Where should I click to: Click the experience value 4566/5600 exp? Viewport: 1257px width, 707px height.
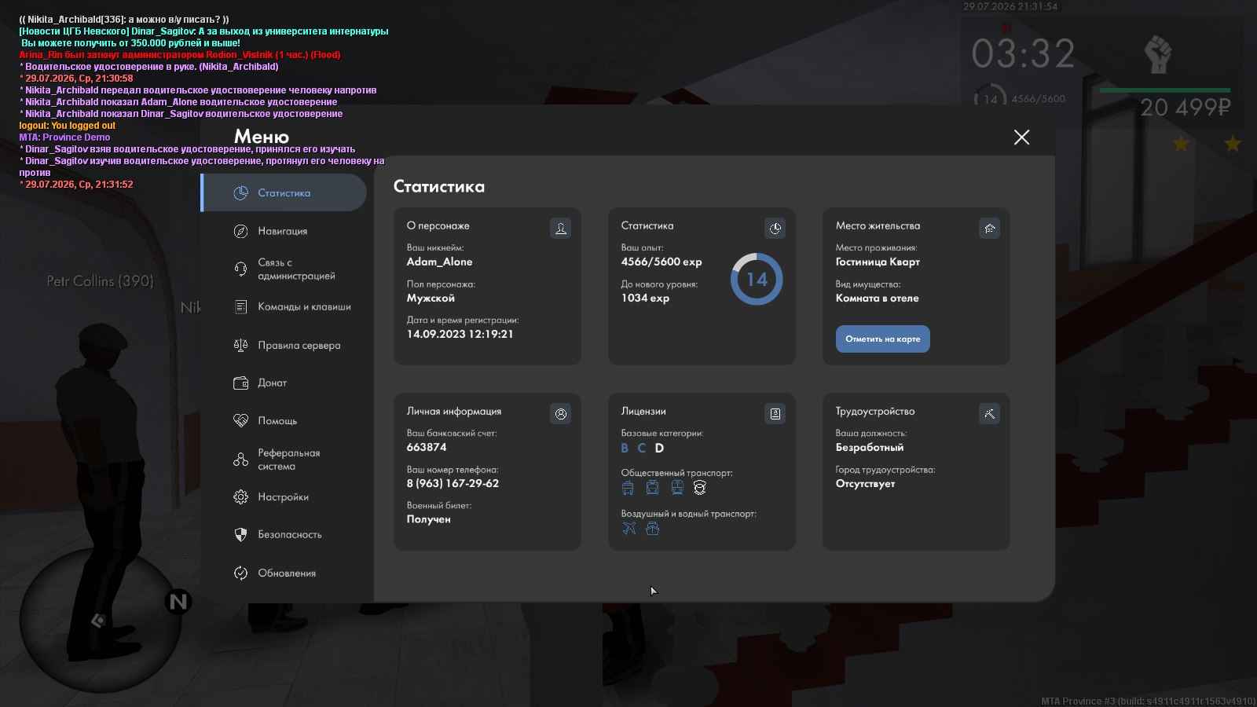(661, 262)
